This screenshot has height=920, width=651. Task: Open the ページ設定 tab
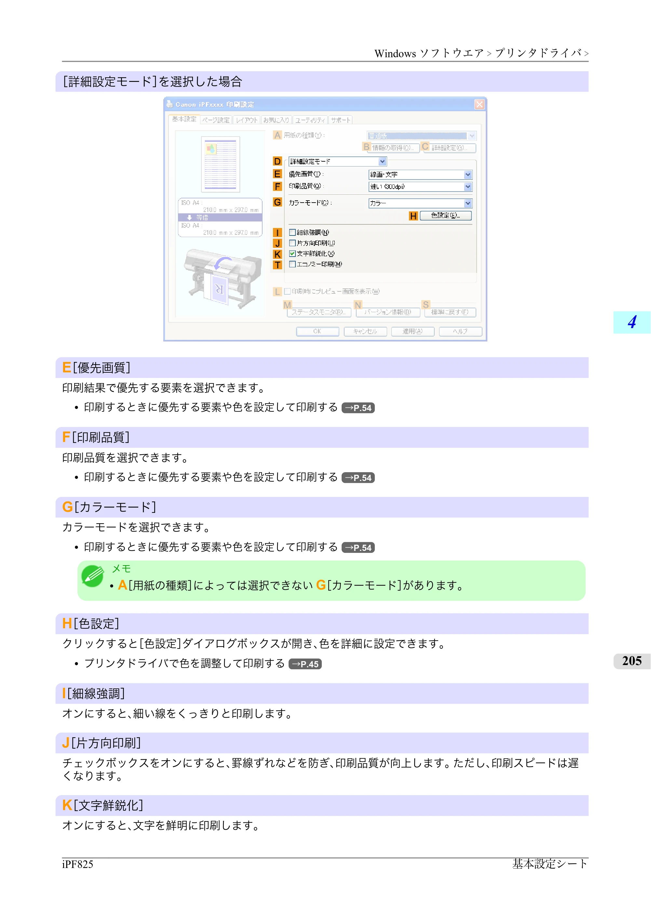(x=216, y=120)
